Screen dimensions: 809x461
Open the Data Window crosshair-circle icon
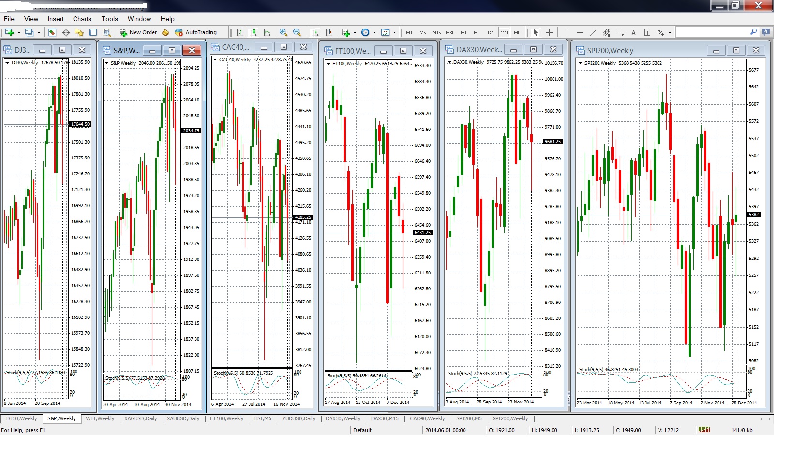coord(66,32)
